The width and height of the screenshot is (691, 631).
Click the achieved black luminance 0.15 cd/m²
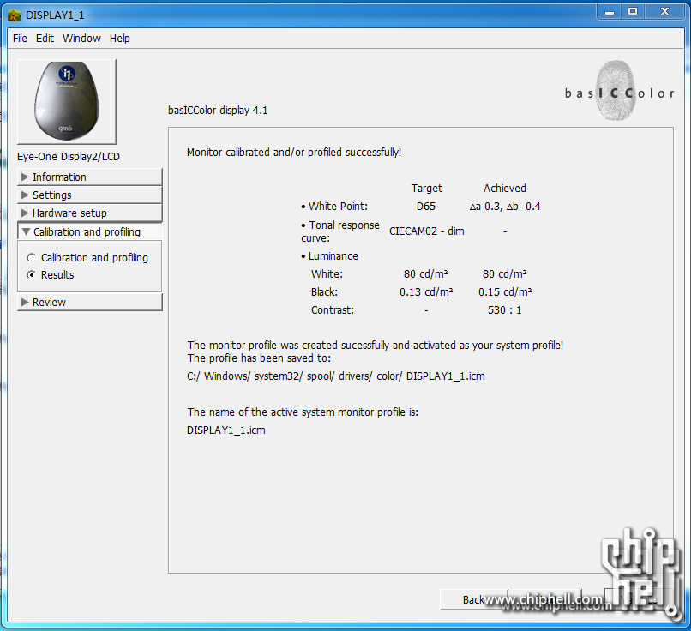pyautogui.click(x=505, y=292)
